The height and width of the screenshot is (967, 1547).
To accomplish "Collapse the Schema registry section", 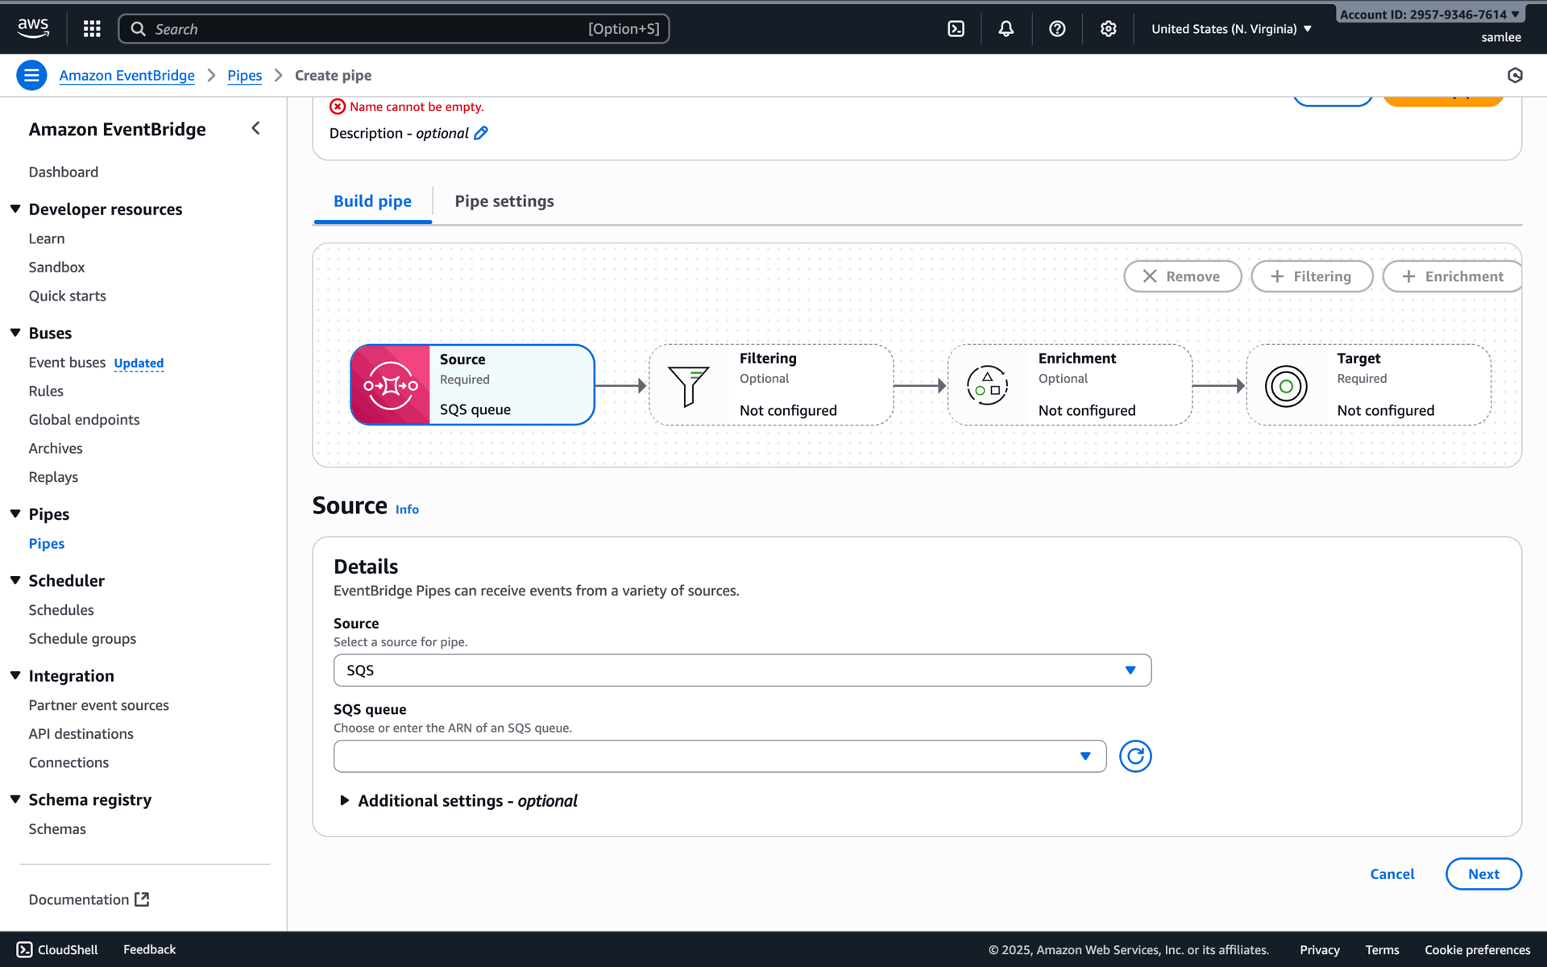I will click(15, 799).
